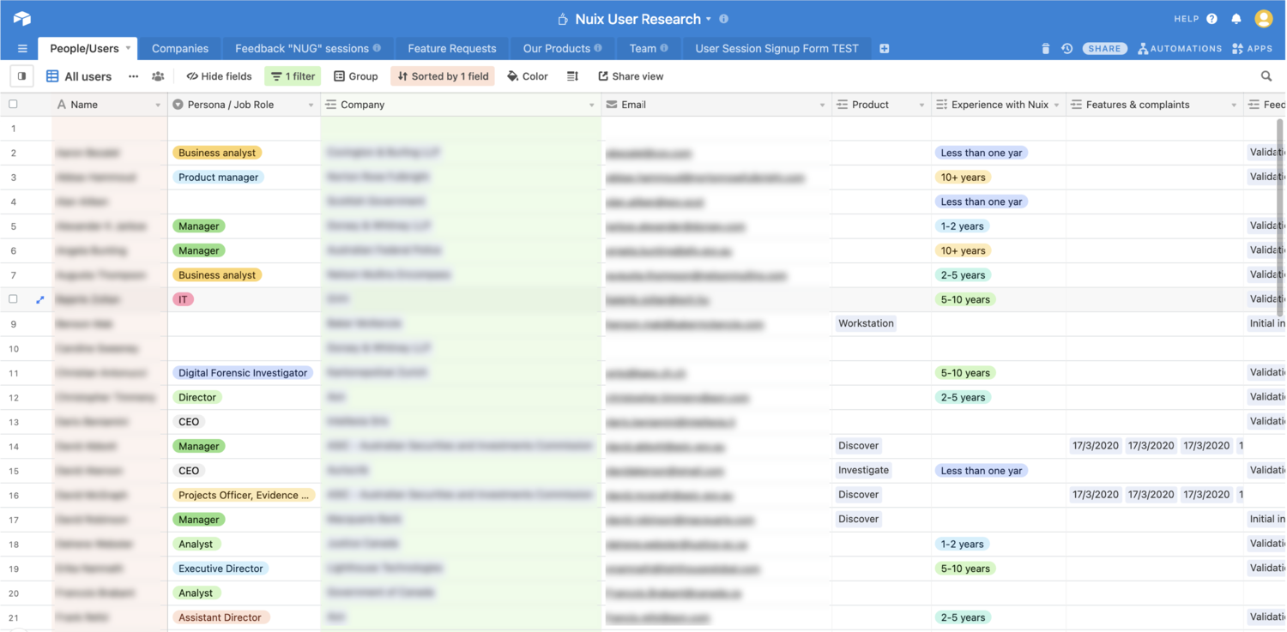Select Projects Officer, Evidence tag row 16
Screen dimensions: 1287x632
click(x=244, y=495)
